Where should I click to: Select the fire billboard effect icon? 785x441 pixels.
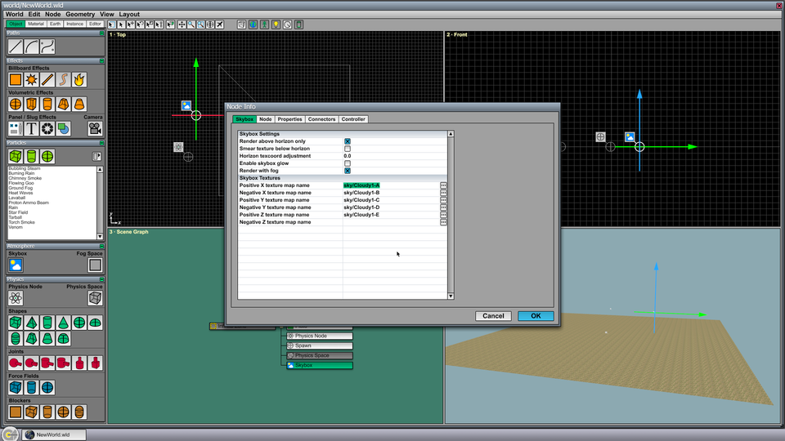pos(79,79)
